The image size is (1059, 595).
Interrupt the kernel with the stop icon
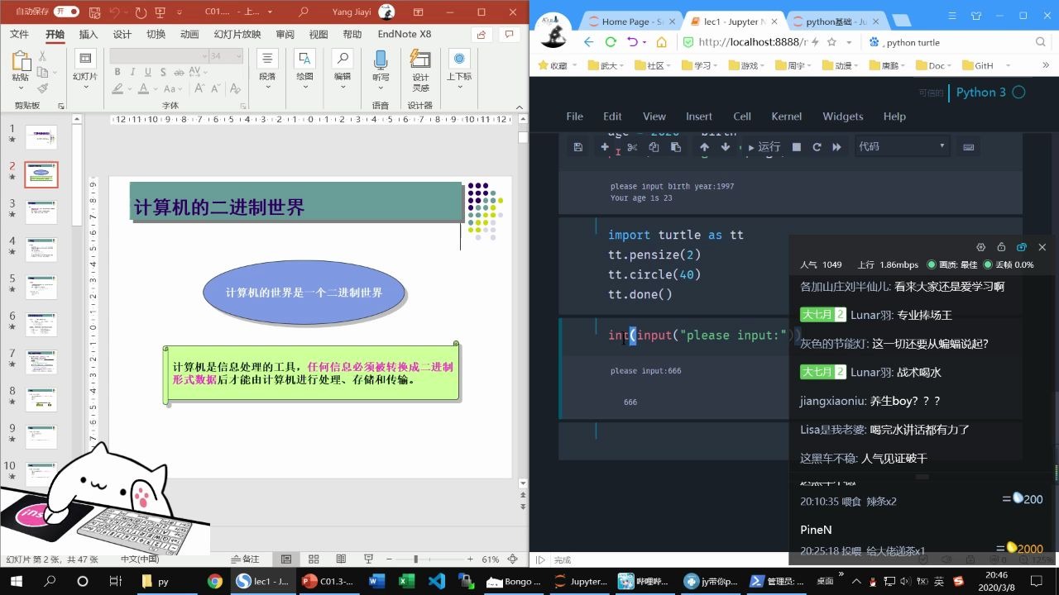tap(796, 146)
